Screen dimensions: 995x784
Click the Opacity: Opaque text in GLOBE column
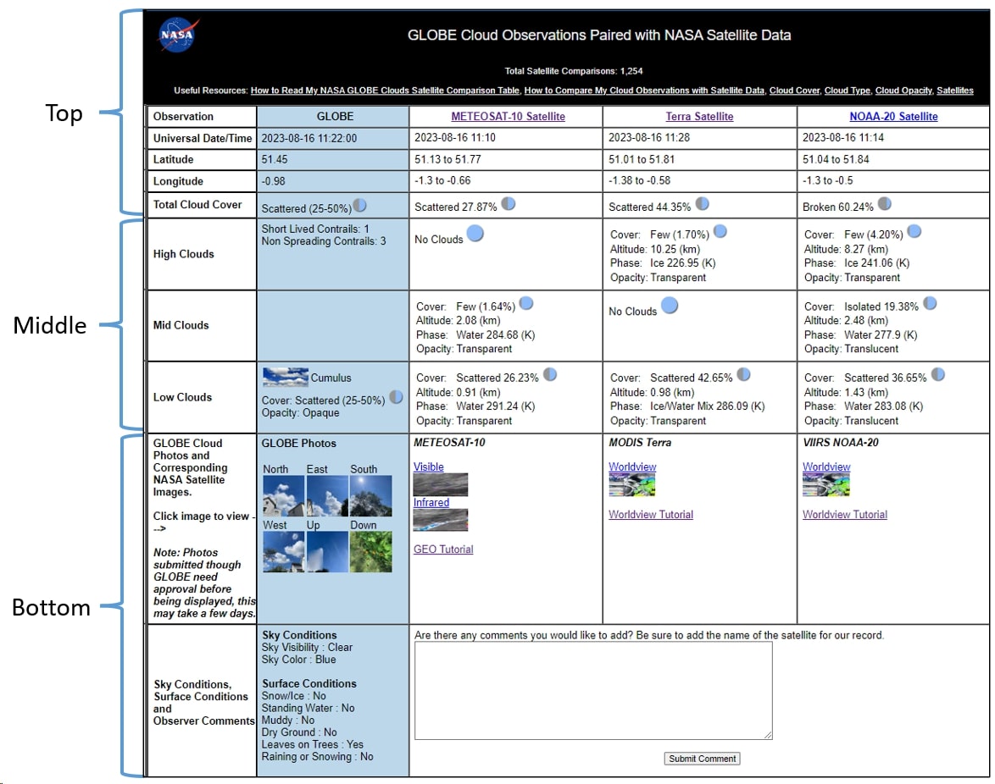click(300, 412)
